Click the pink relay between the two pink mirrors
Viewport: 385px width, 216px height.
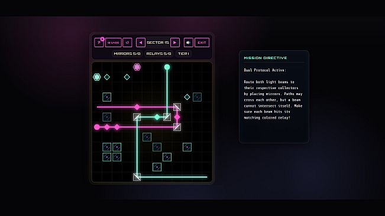tap(177, 117)
